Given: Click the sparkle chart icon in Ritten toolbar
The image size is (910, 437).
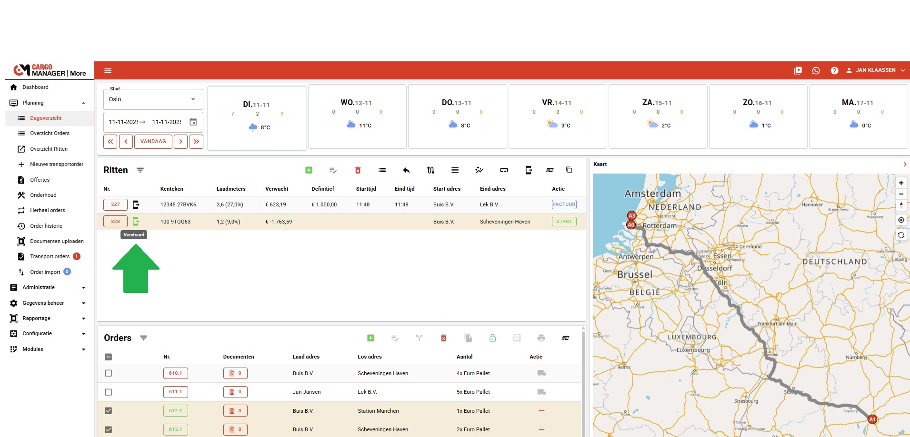Looking at the screenshot, I should (x=480, y=170).
